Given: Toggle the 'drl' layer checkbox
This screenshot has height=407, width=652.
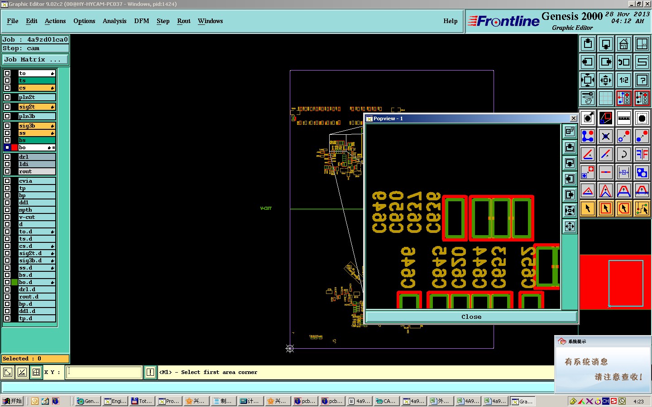Looking at the screenshot, I should coord(7,157).
